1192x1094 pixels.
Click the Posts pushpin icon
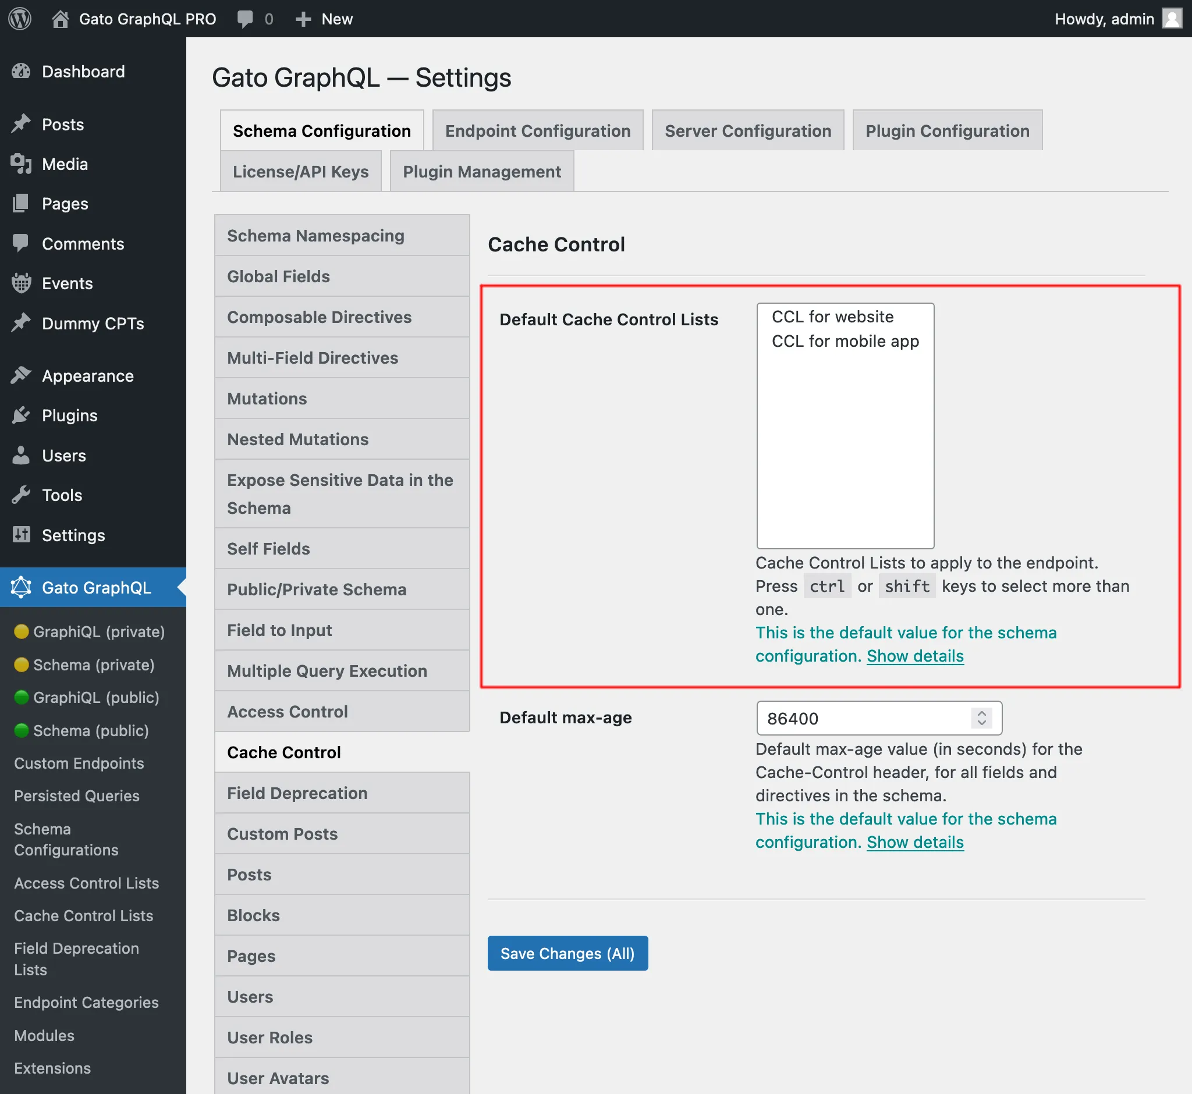click(21, 124)
